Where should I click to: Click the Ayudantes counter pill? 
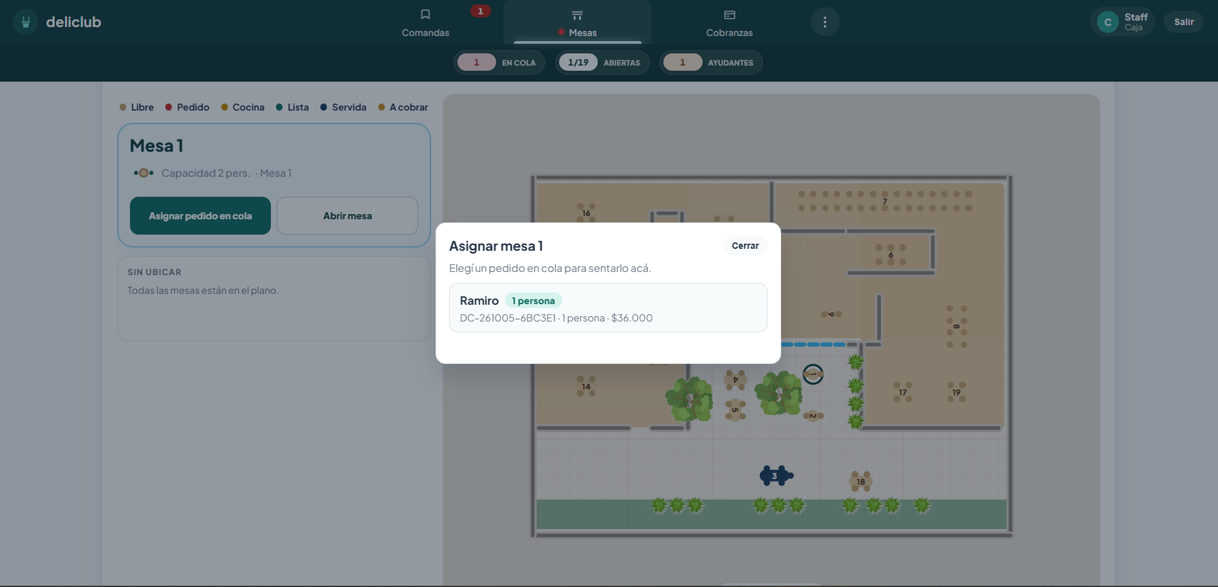pyautogui.click(x=711, y=62)
